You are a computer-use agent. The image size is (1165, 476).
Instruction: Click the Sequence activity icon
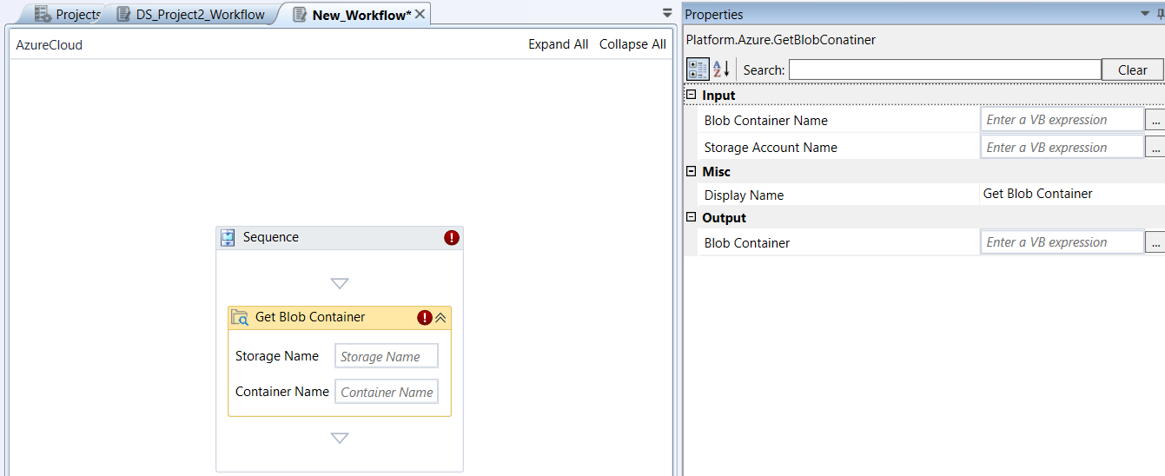tap(228, 237)
